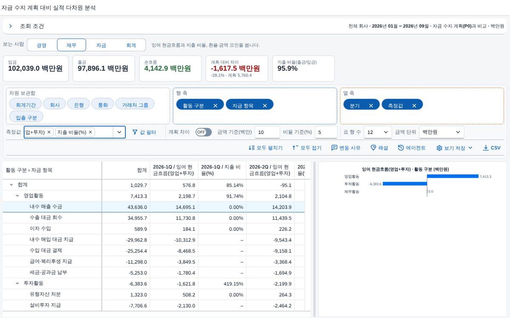The width and height of the screenshot is (510, 318).
Task: Click the 영업활동 chart bar
Action: [x=453, y=176]
